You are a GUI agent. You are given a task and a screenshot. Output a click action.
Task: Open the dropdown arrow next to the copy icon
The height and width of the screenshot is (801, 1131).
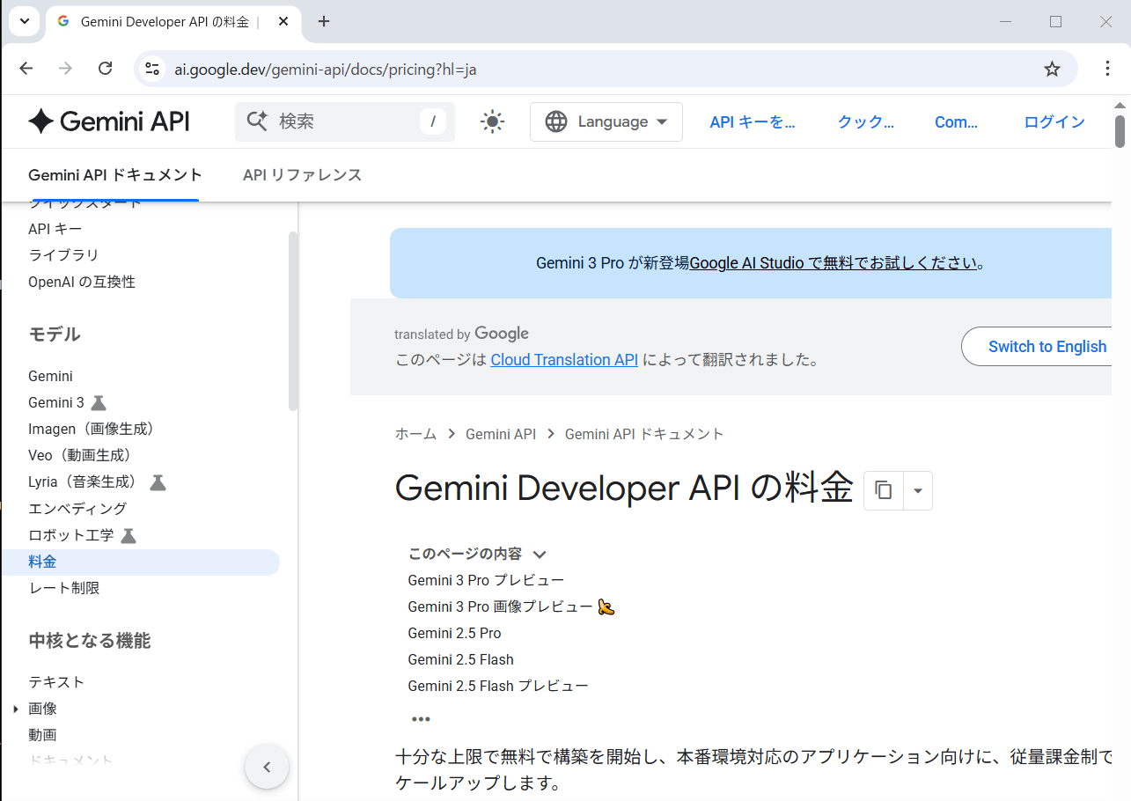coord(918,490)
